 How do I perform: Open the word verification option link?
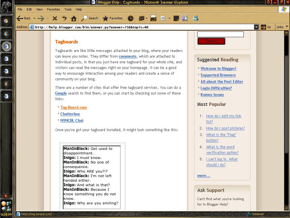[222, 150]
